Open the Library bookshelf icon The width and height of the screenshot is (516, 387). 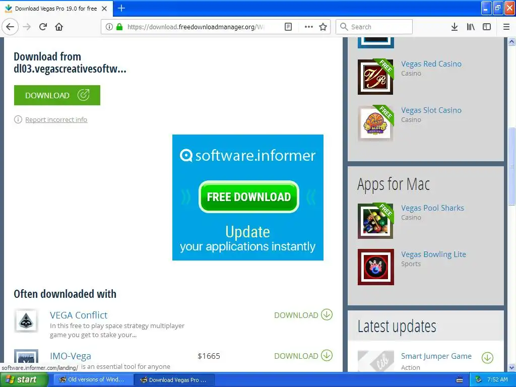[471, 27]
